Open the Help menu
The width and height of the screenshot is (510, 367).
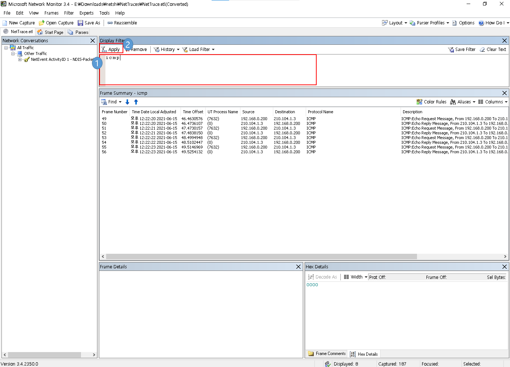click(120, 13)
